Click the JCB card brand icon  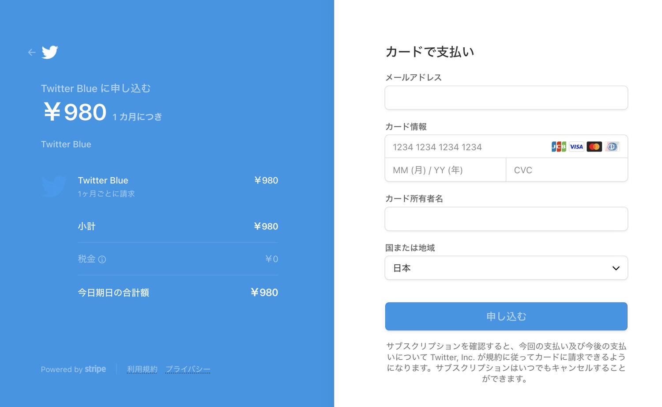click(559, 147)
